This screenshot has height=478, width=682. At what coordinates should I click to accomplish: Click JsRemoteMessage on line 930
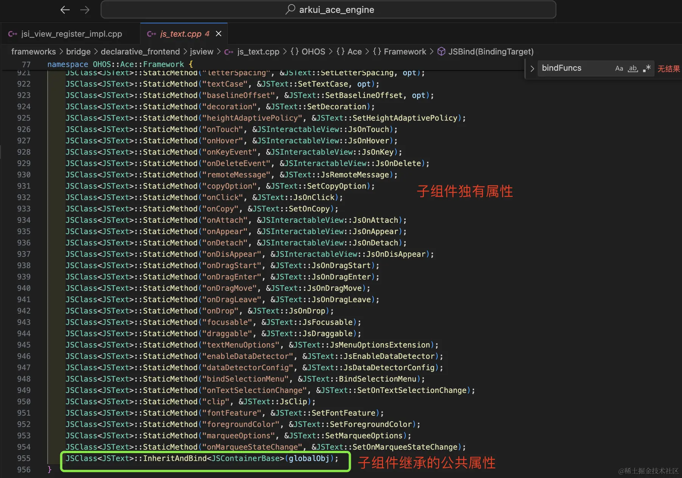tap(355, 175)
